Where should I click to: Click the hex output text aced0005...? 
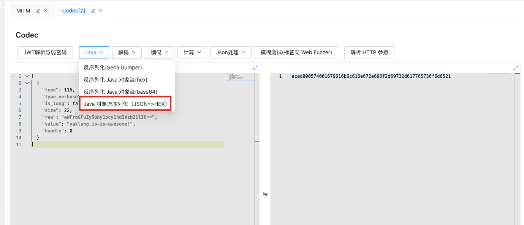(x=371, y=76)
